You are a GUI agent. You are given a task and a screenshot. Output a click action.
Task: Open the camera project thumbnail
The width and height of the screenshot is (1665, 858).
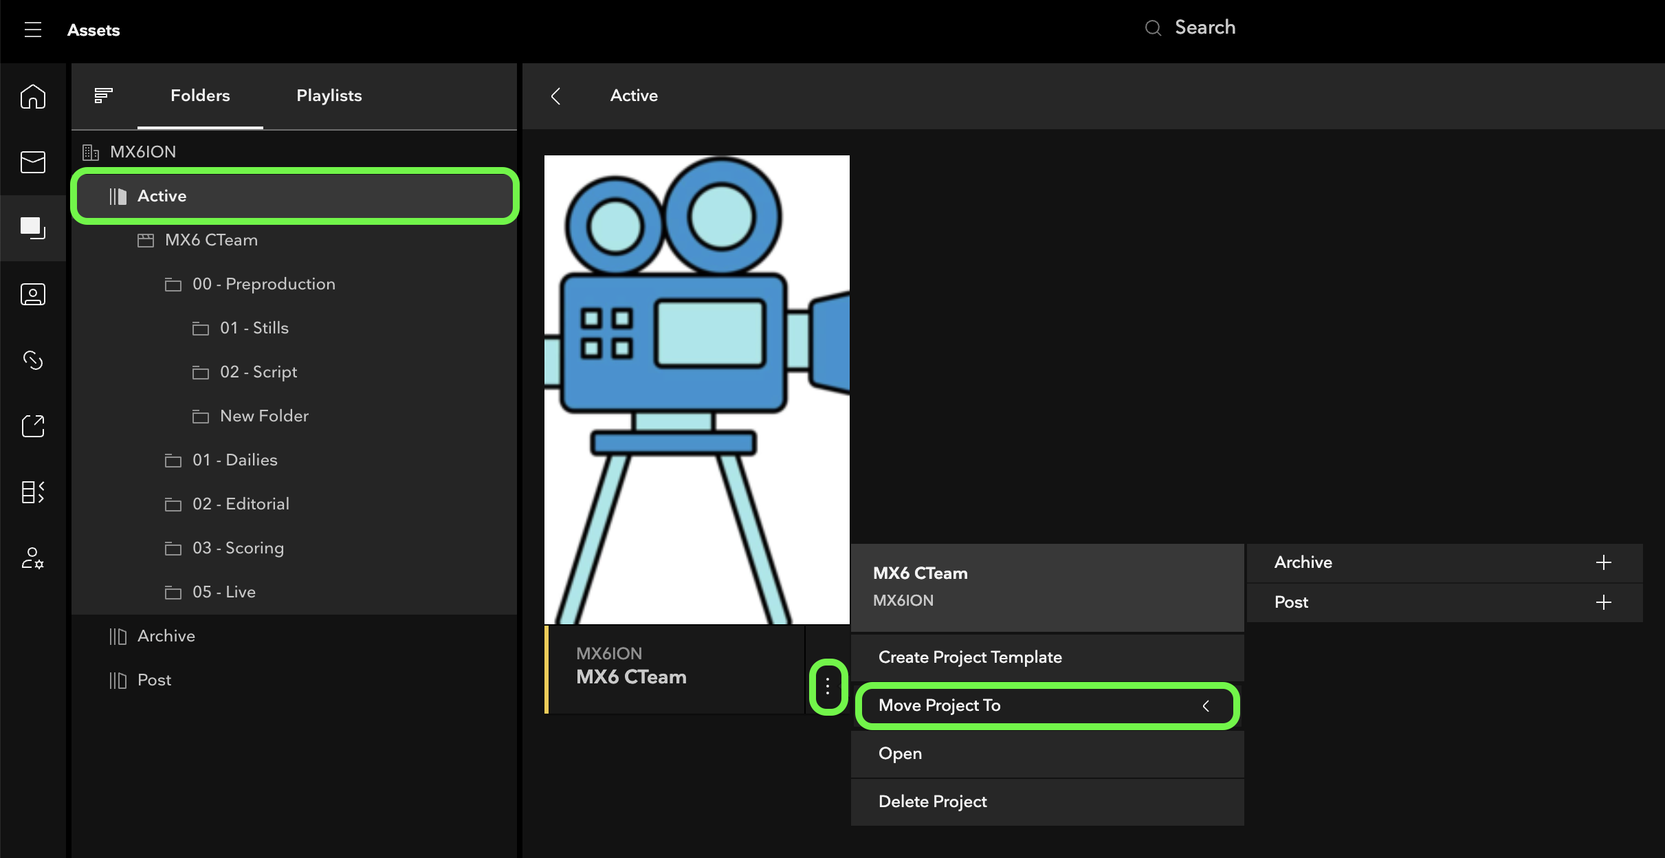pyautogui.click(x=696, y=389)
